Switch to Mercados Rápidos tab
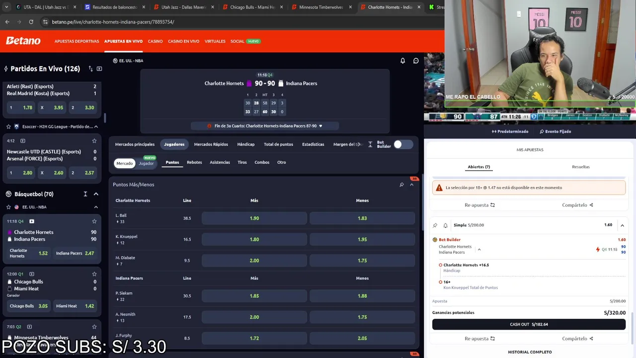Screen dimensions: 636x358 click(211, 144)
